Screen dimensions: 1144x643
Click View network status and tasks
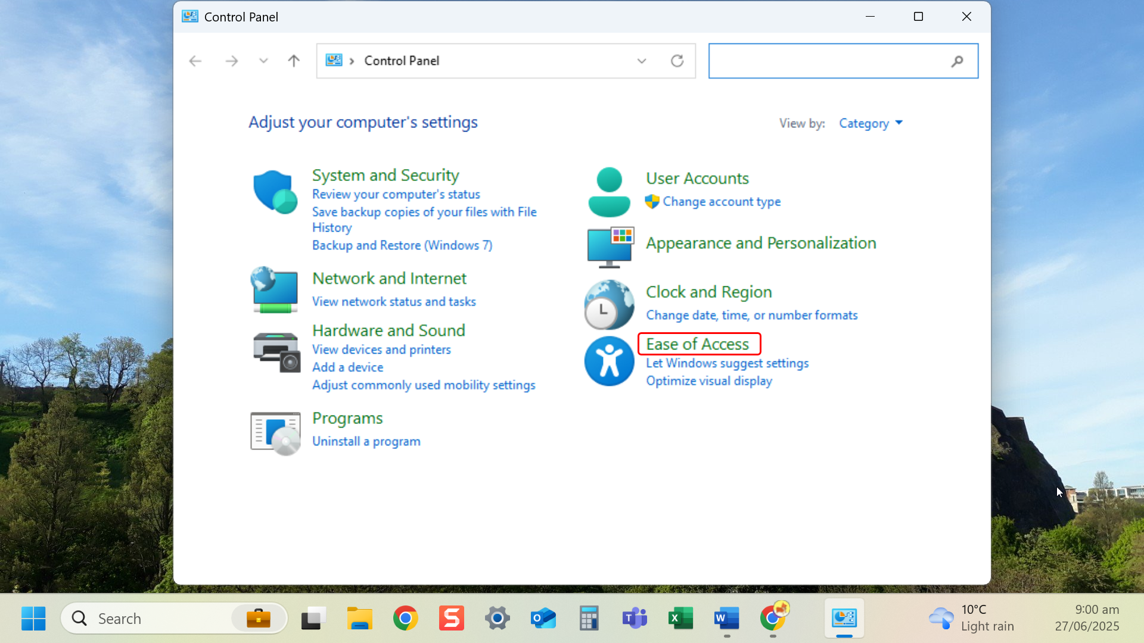click(x=394, y=301)
